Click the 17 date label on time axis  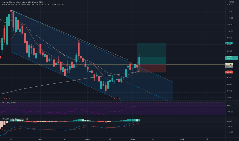pos(110,139)
